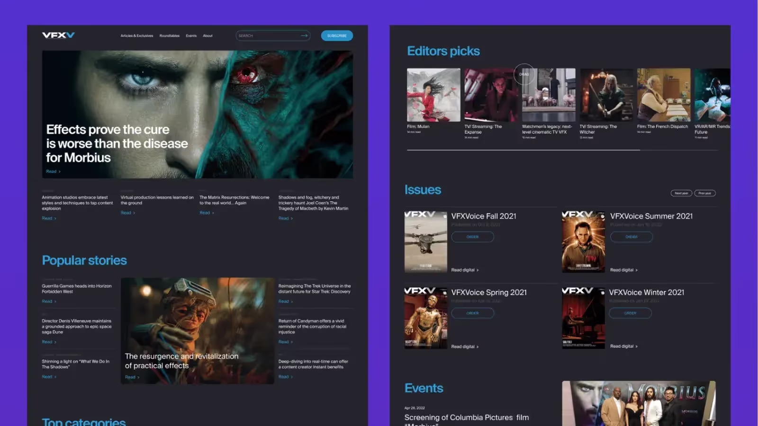Viewport: 758px width, 426px height.
Task: Open the Film: Mulan thumbnail in Editors picks
Action: click(433, 95)
